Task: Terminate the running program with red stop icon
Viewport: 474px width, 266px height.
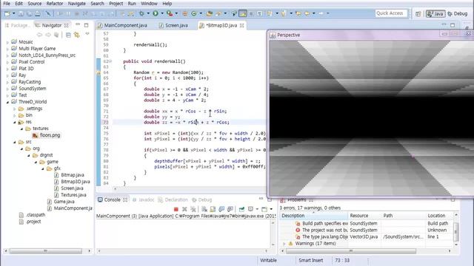Action: click(x=176, y=209)
